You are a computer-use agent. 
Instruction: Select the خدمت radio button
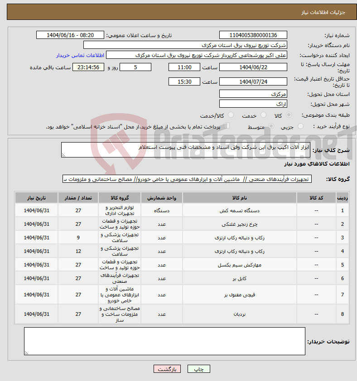click(263, 115)
